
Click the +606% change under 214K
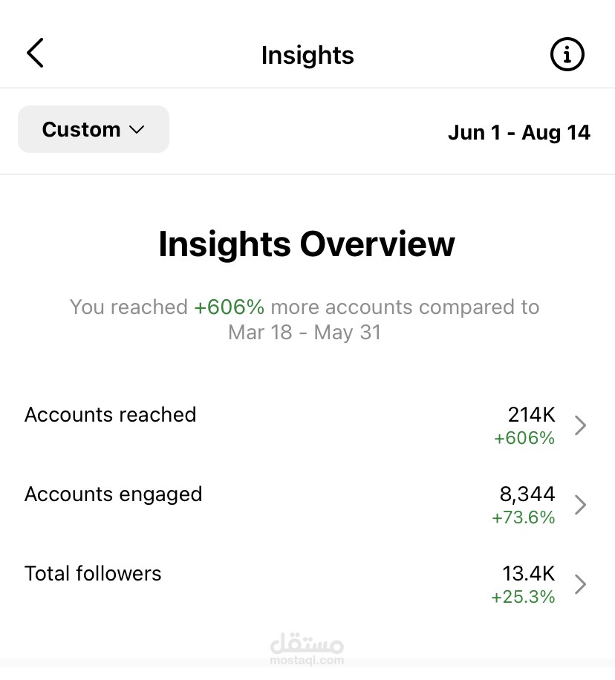[x=524, y=438]
